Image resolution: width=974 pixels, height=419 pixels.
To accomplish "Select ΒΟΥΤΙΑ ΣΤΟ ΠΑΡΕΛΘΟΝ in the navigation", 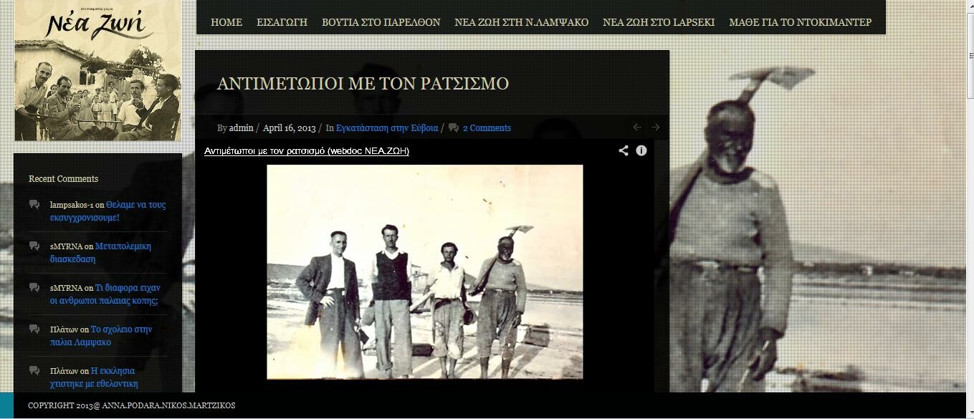I will coord(381,22).
